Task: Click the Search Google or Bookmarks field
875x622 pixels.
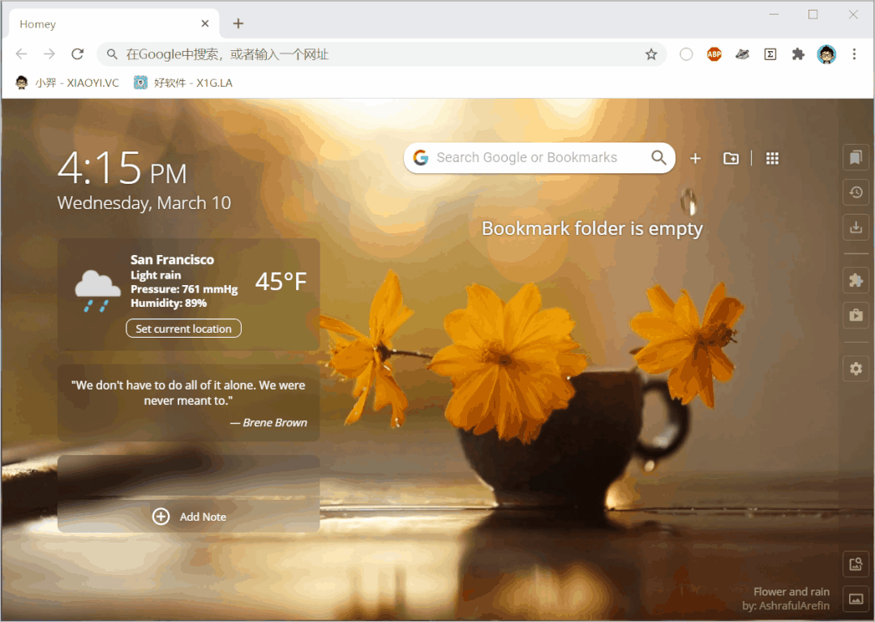Action: tap(539, 158)
